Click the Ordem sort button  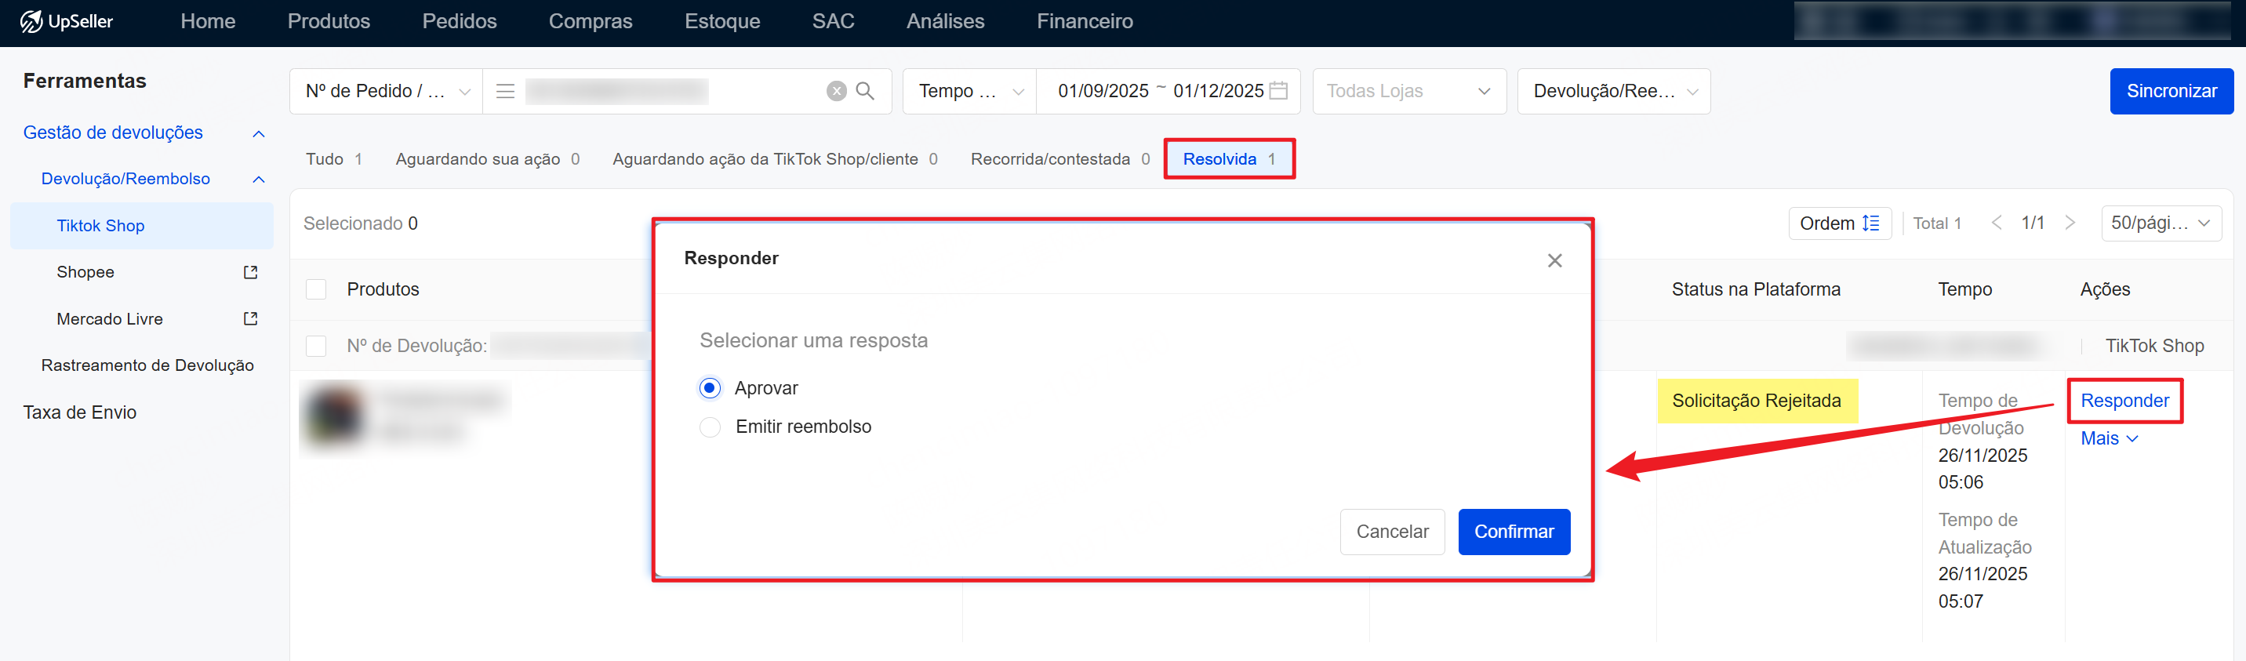[1838, 223]
